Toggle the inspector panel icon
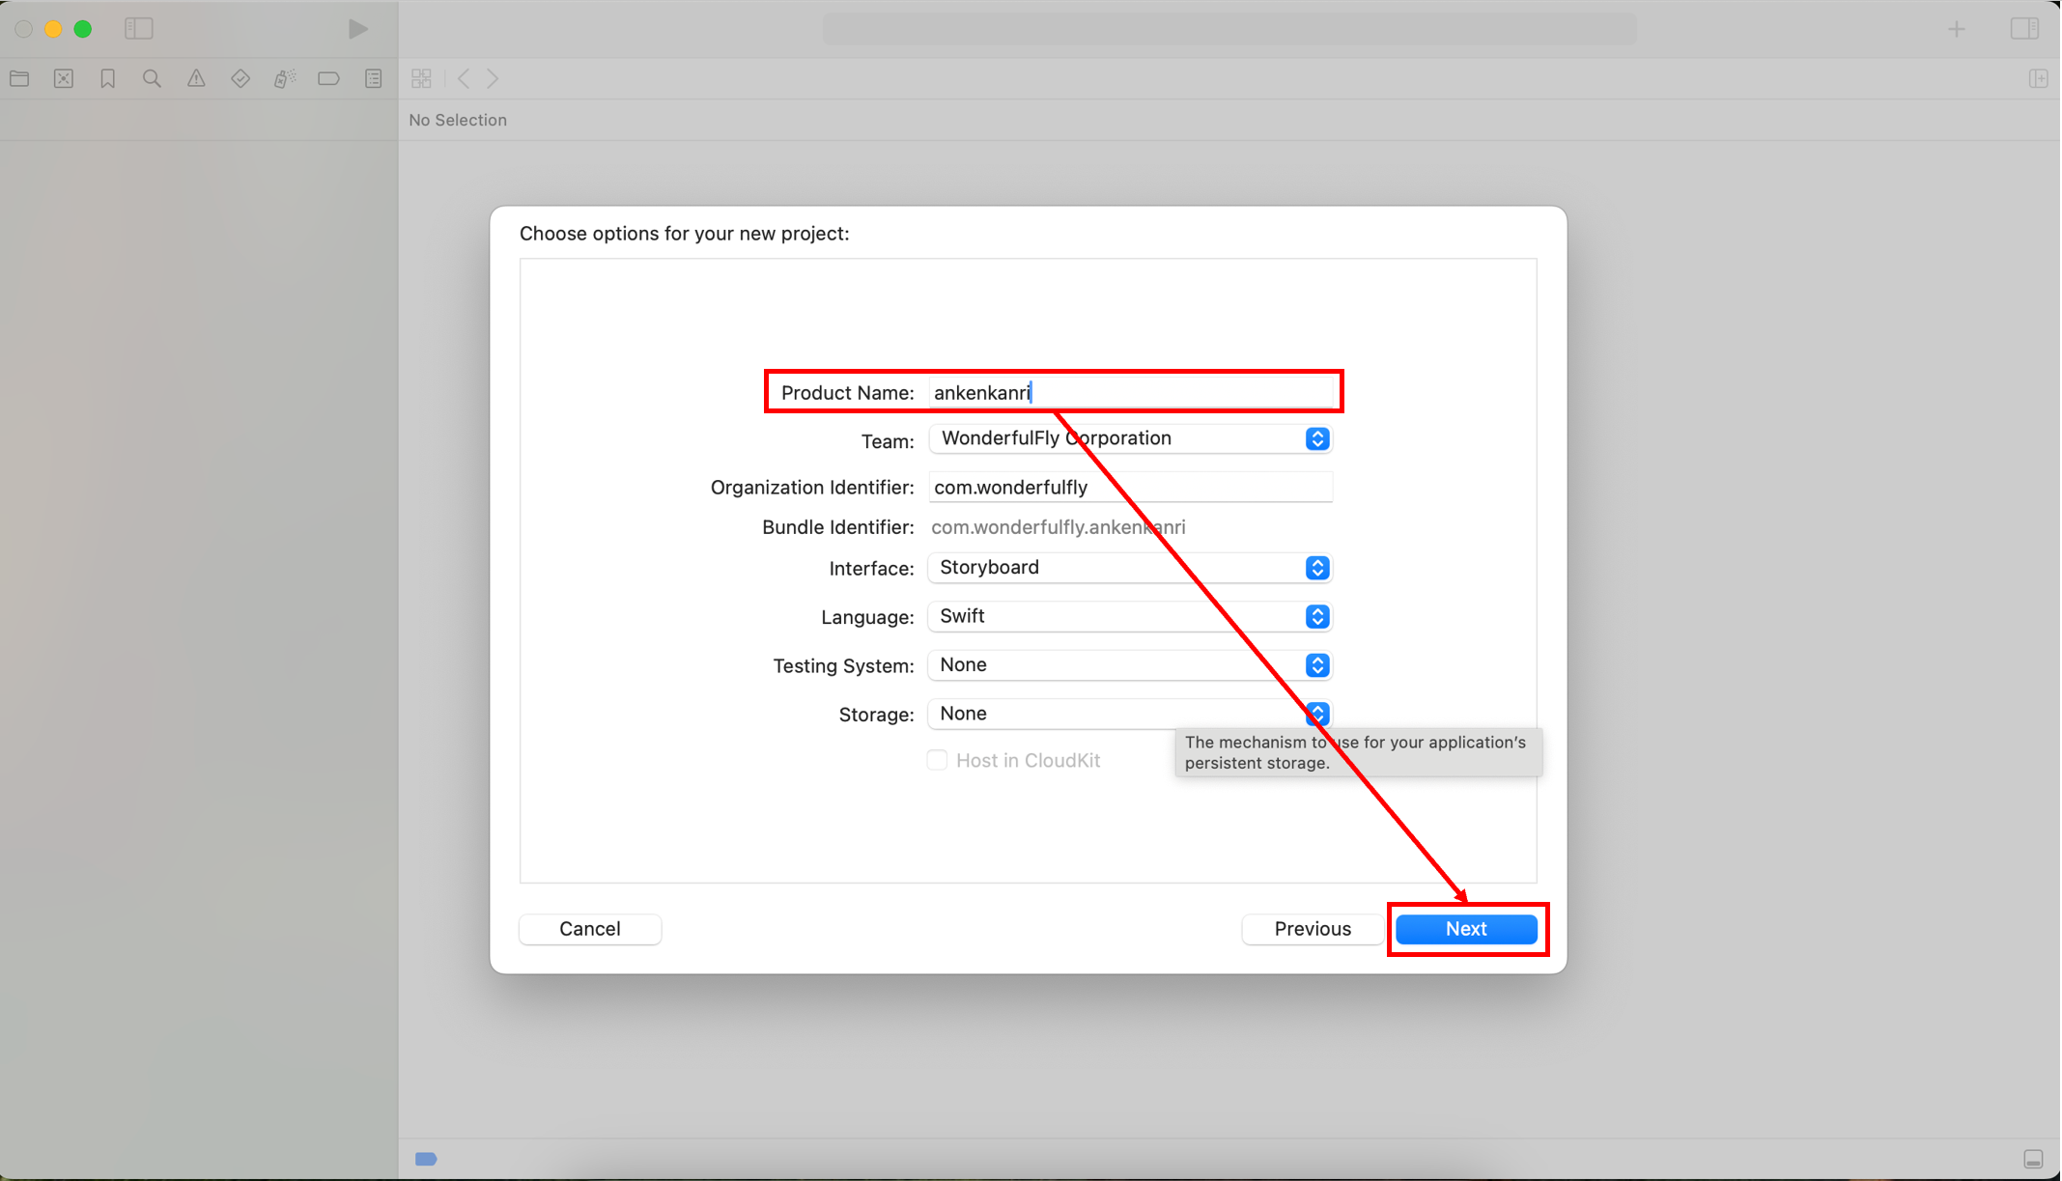The image size is (2062, 1181). (x=2025, y=29)
